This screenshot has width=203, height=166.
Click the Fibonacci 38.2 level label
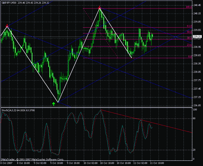(x=189, y=38)
